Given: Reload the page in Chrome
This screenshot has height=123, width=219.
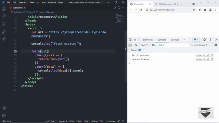Looking at the screenshot, I should coord(141,10).
